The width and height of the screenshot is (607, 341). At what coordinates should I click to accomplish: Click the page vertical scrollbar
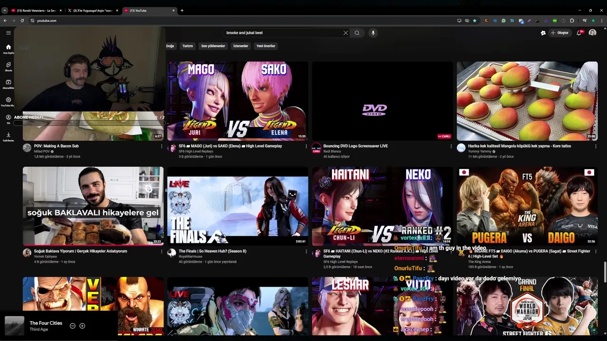pyautogui.click(x=605, y=272)
